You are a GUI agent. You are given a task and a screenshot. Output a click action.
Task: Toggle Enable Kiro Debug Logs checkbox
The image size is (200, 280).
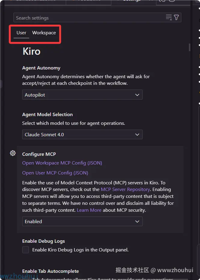click(x=26, y=250)
